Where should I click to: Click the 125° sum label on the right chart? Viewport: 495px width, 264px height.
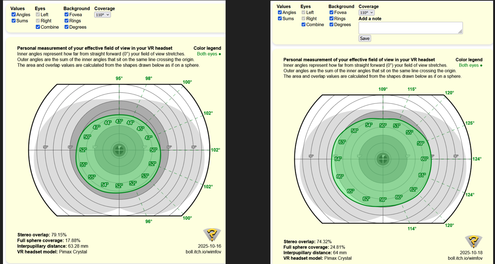click(470, 123)
